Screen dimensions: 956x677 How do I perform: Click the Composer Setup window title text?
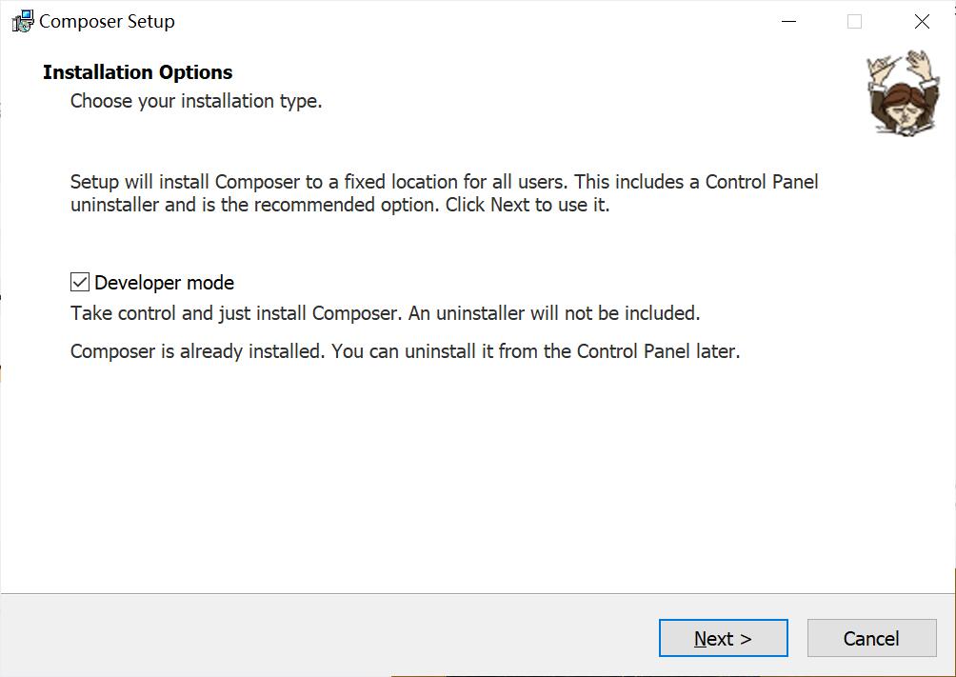107,21
